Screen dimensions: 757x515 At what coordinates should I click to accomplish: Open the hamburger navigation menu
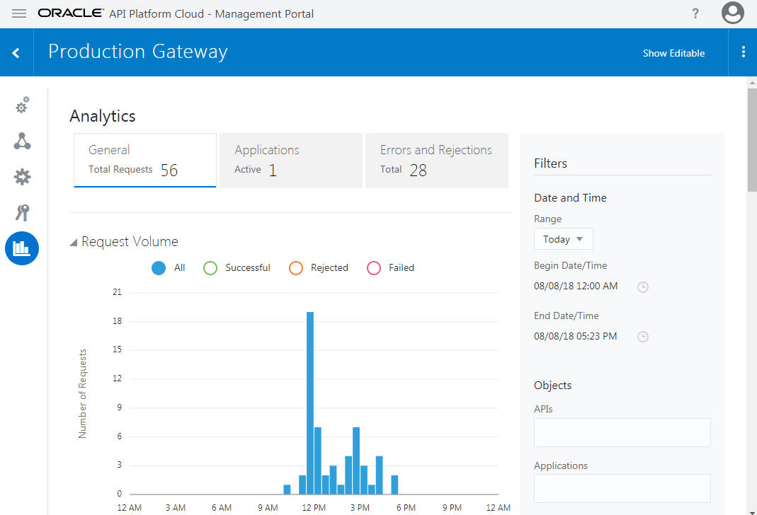(19, 13)
